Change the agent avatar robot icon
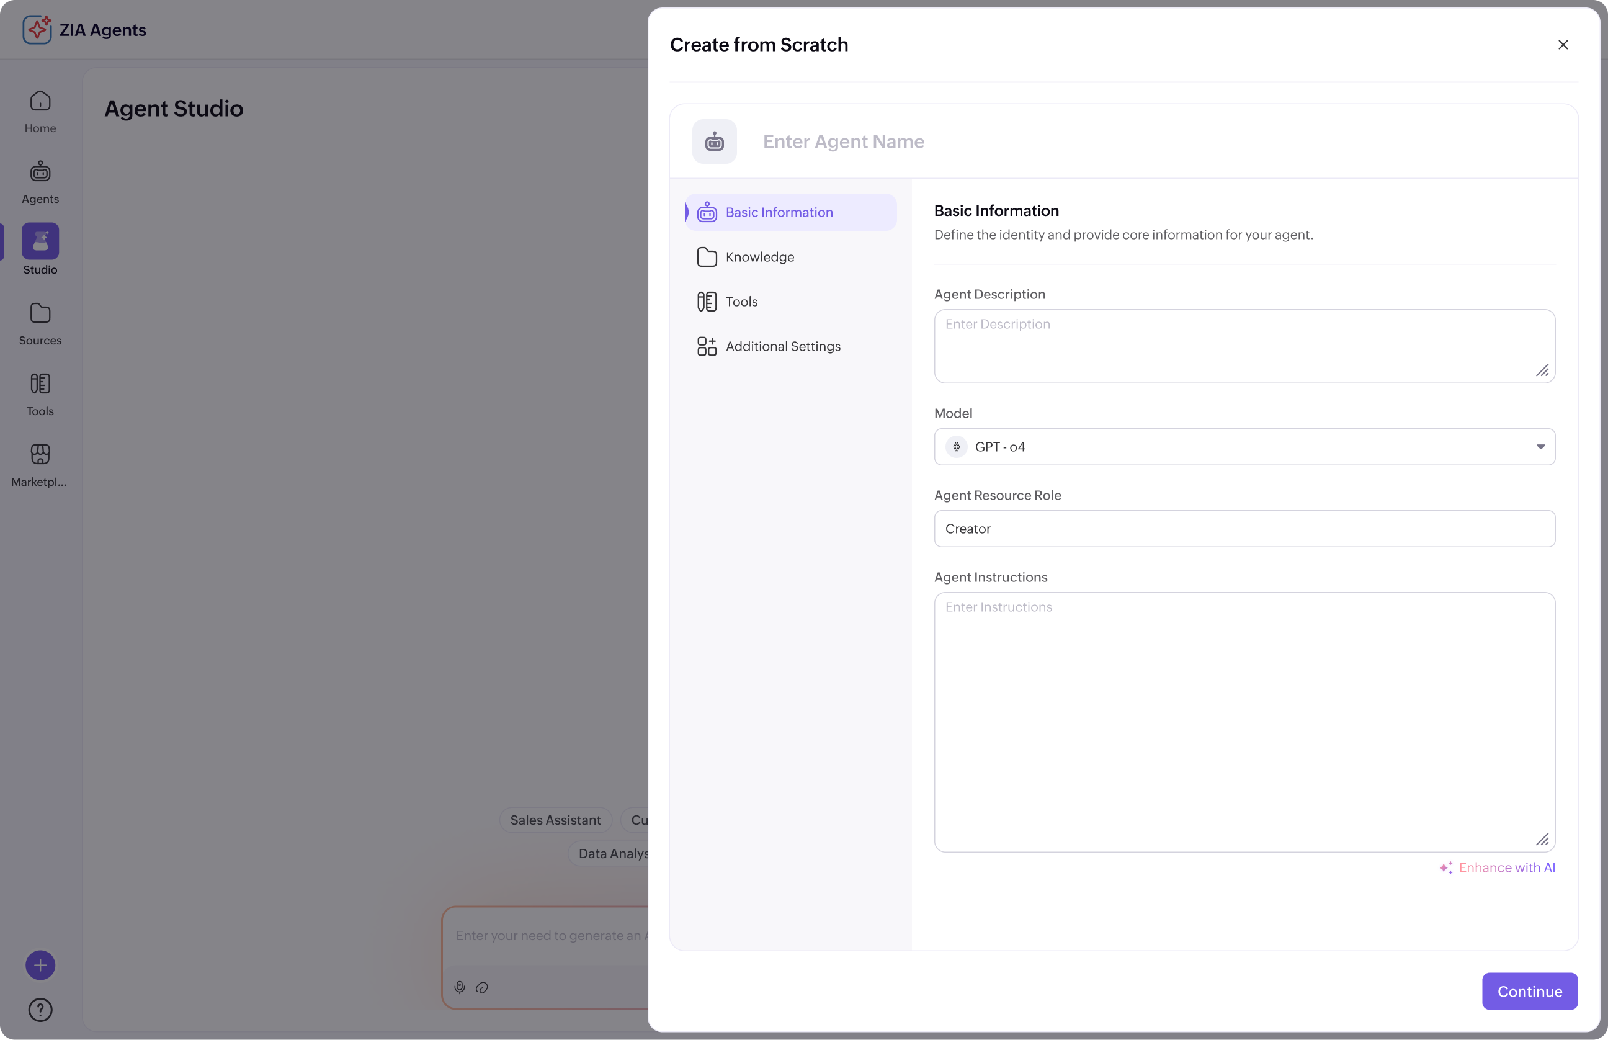 click(x=714, y=142)
